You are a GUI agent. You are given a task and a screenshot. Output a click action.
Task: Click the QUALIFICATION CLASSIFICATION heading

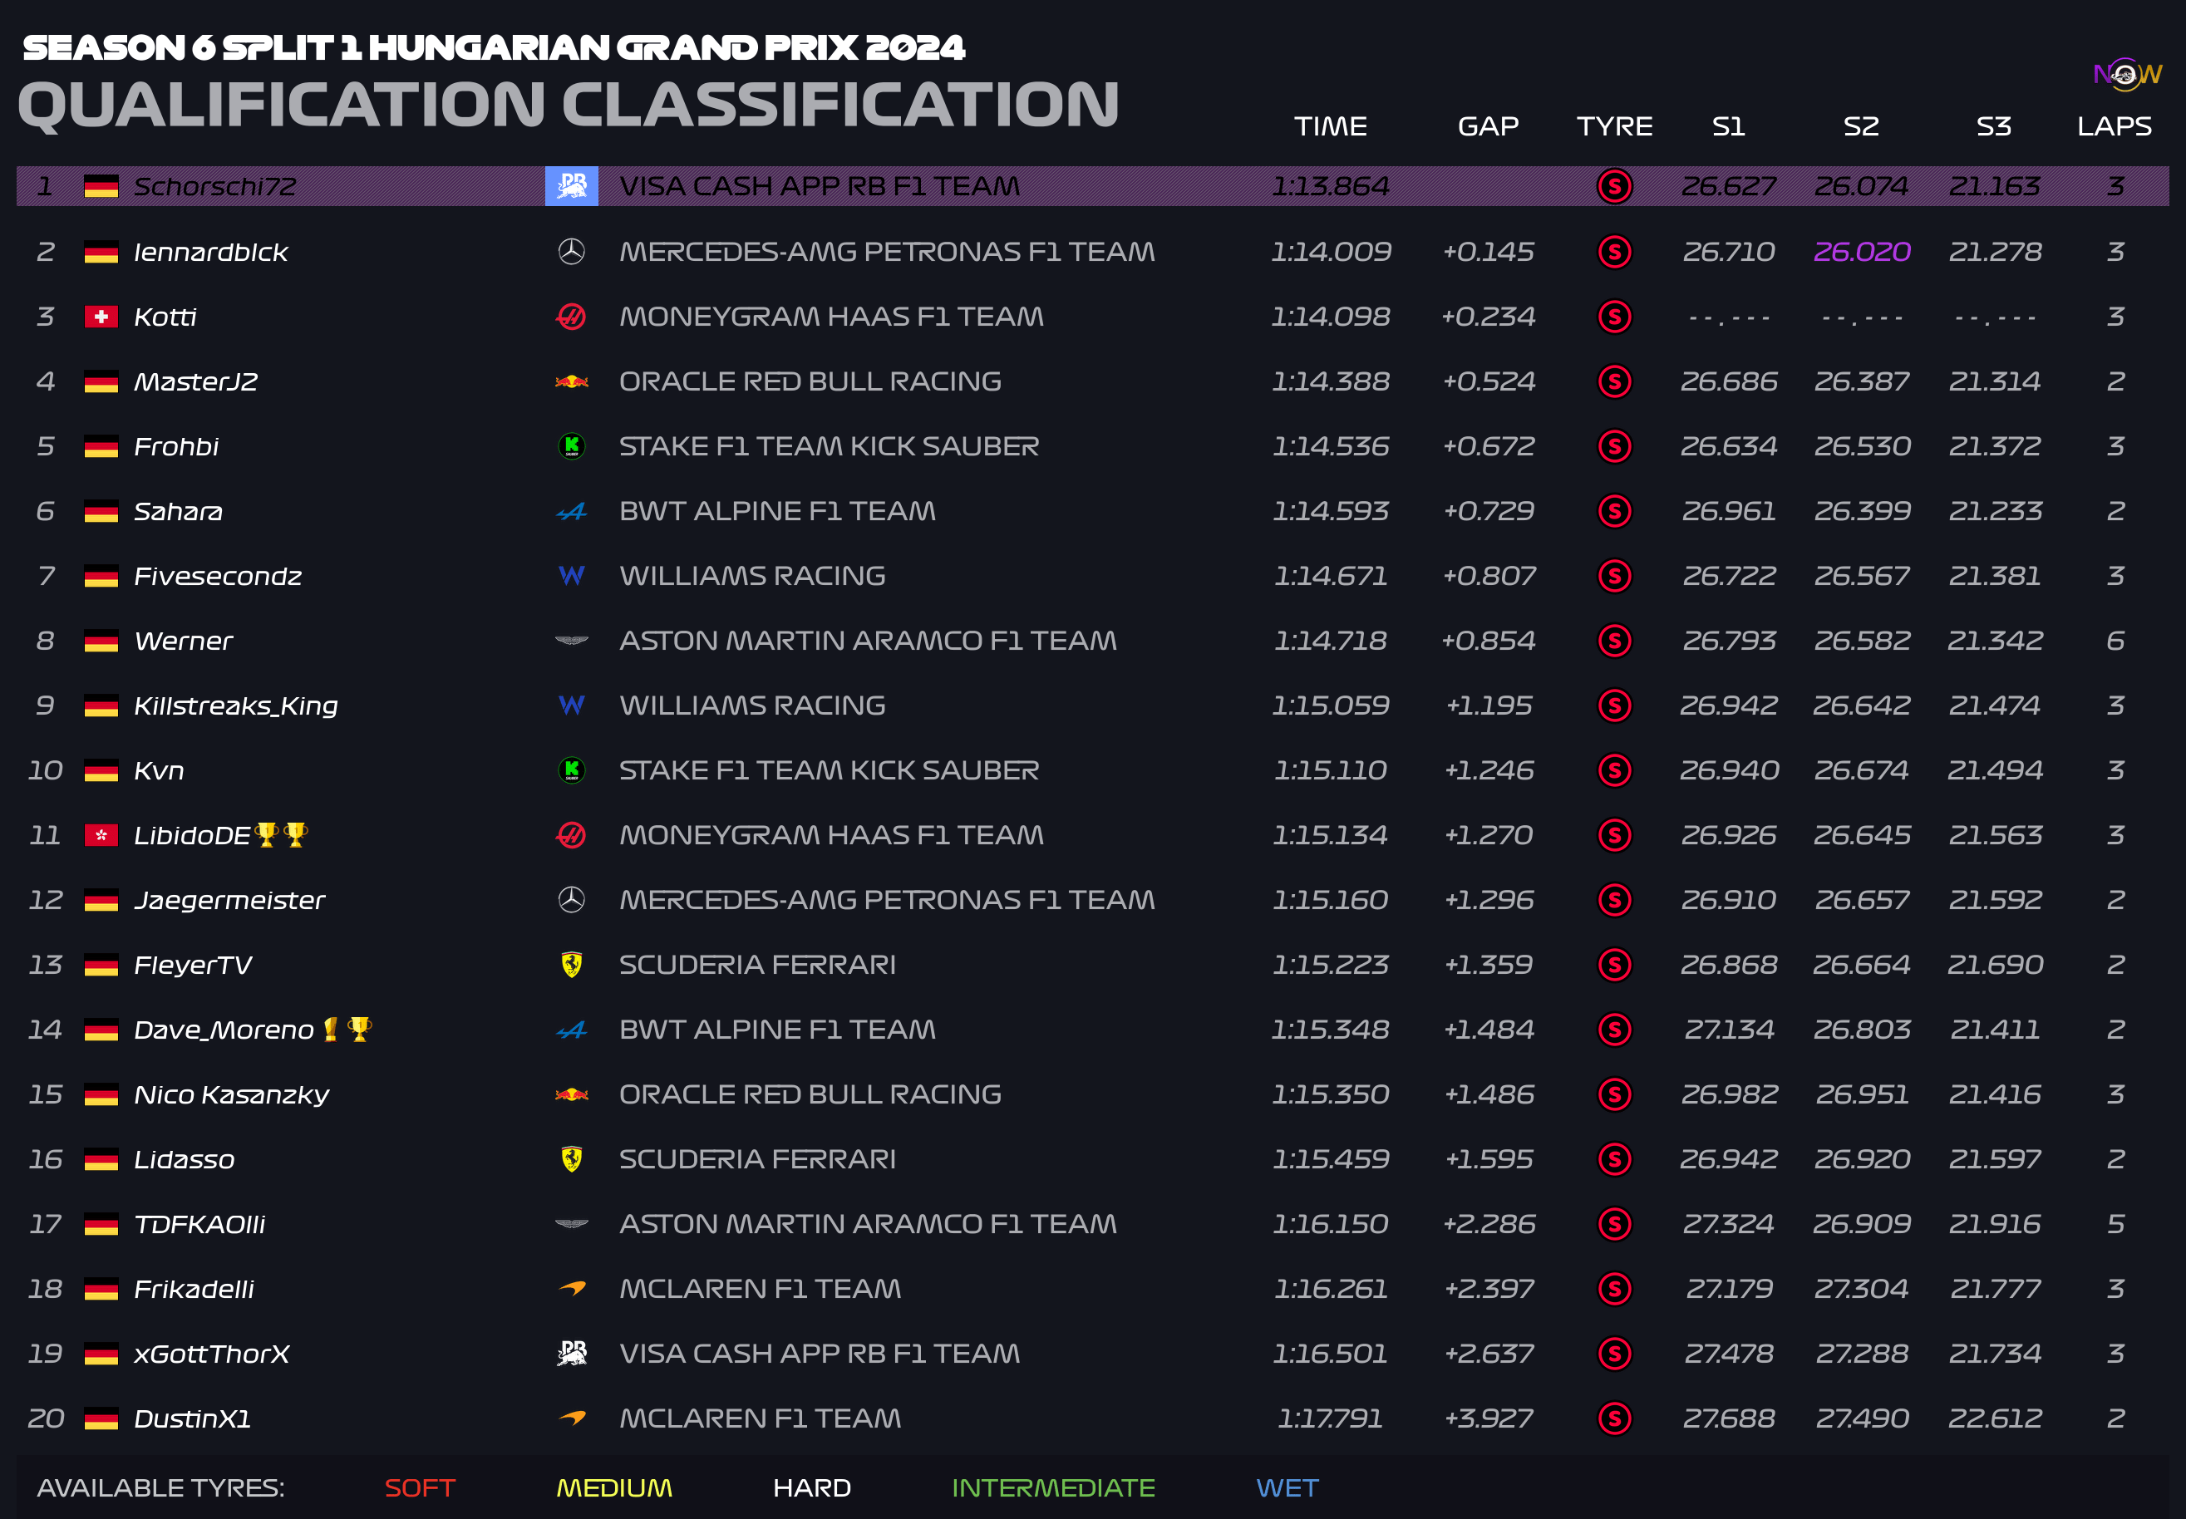click(568, 104)
